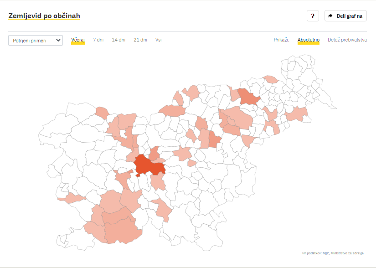This screenshot has width=376, height=268.
Task: Select the 7 dni time range
Action: [x=98, y=40]
